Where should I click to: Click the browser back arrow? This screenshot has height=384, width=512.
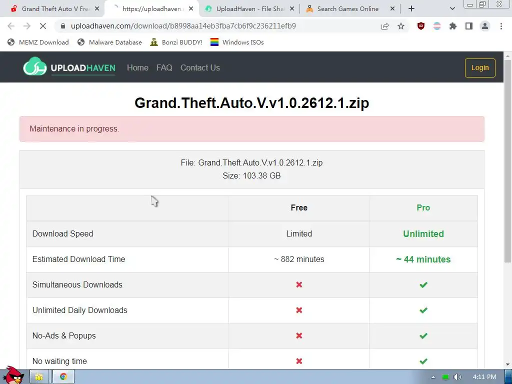(x=11, y=26)
